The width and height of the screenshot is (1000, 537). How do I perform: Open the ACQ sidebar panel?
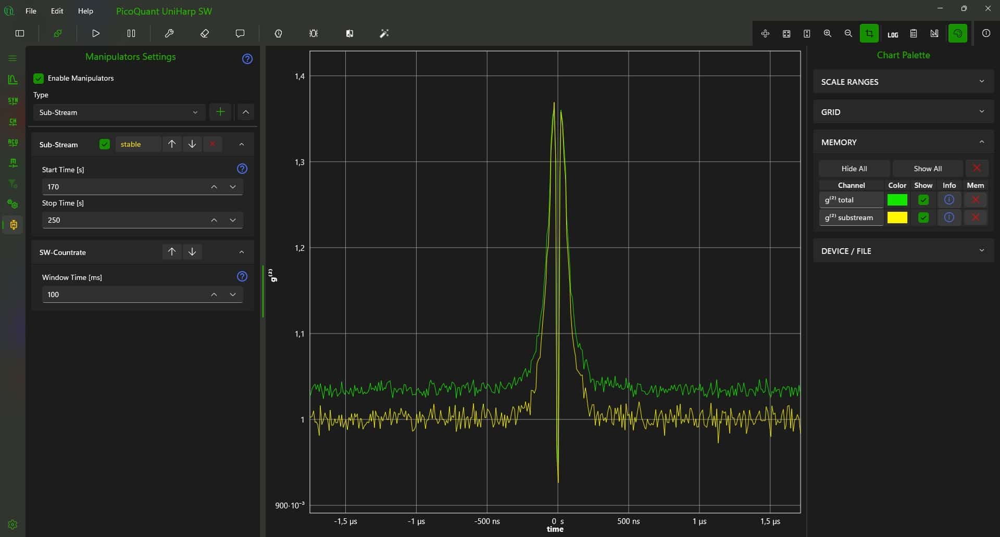click(x=12, y=142)
